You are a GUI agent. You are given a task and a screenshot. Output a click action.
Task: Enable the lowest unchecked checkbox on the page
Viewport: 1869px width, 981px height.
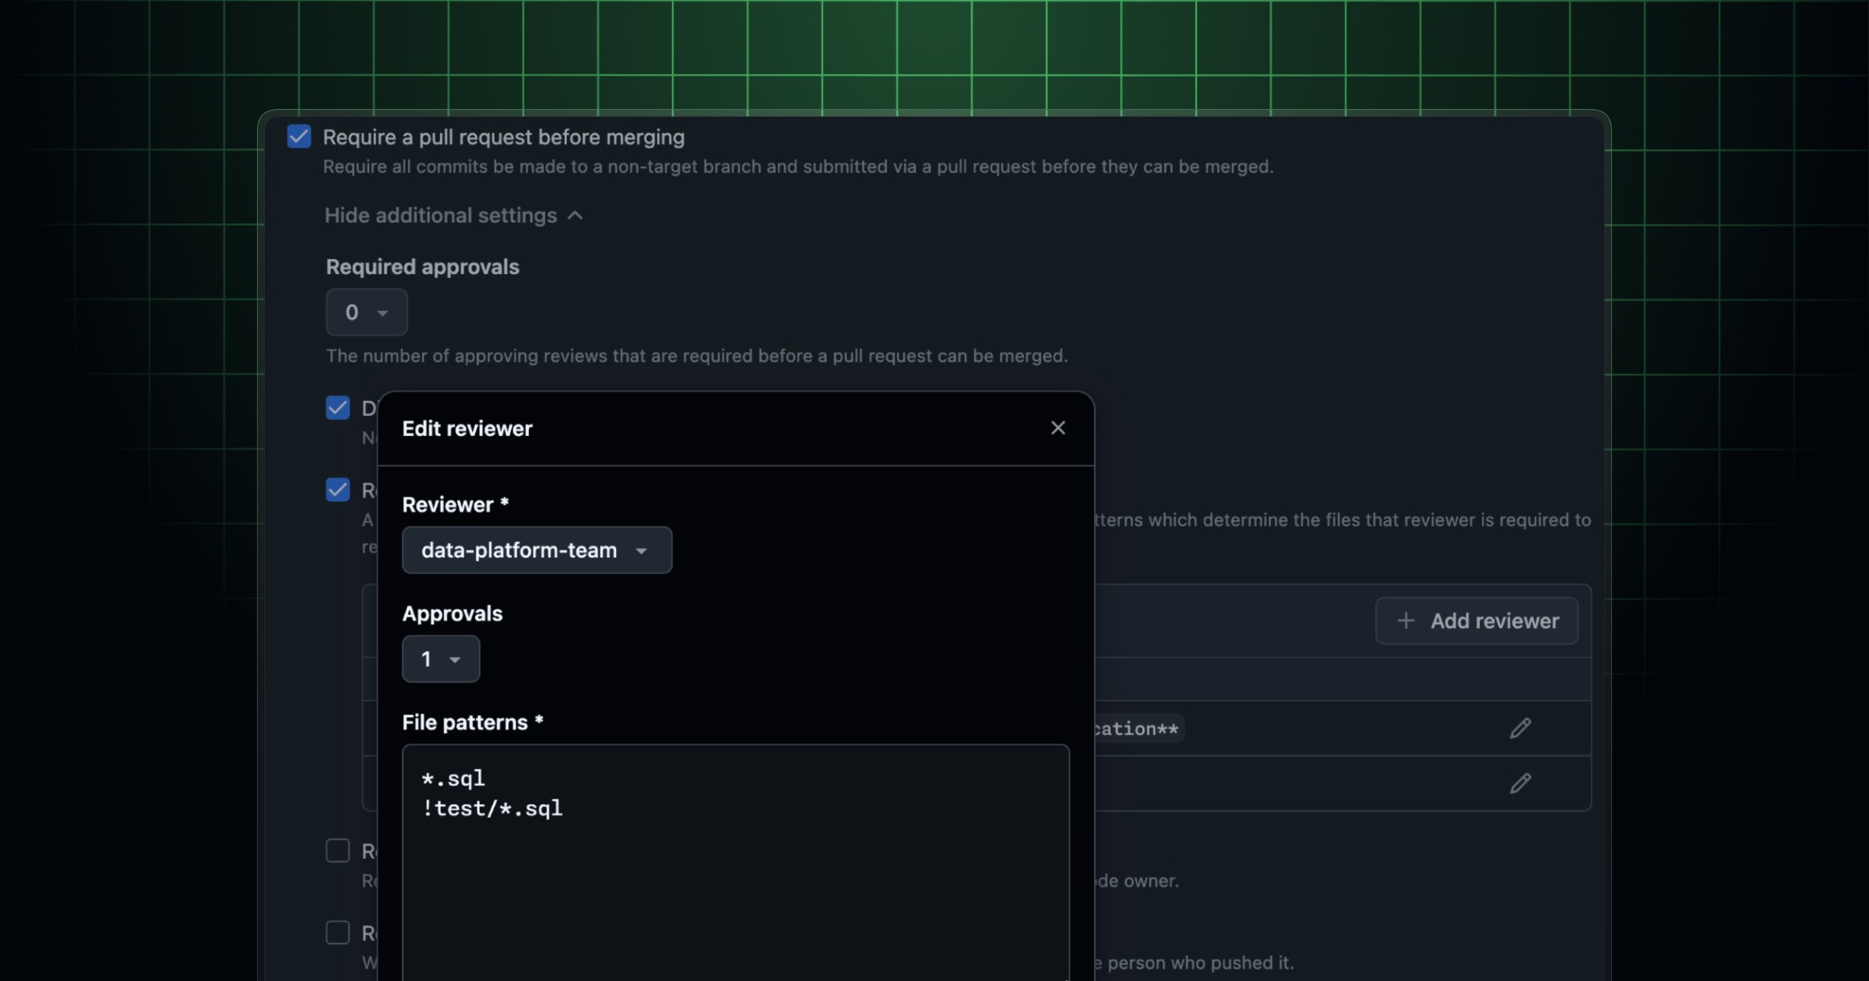[x=338, y=932]
